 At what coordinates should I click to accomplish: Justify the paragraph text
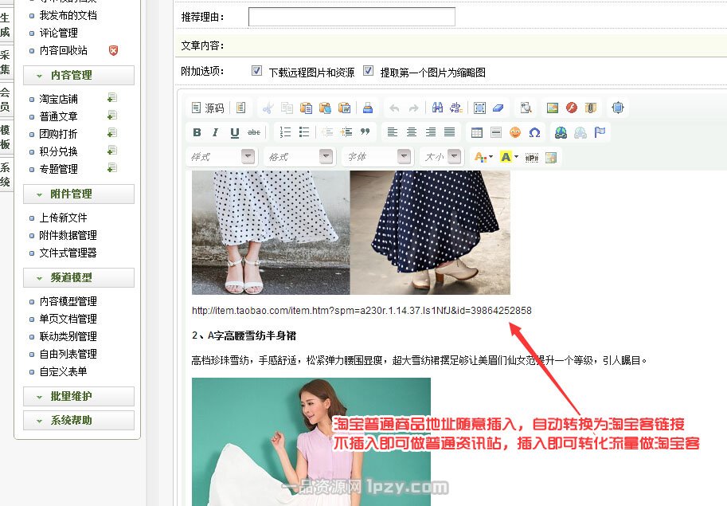click(x=449, y=132)
